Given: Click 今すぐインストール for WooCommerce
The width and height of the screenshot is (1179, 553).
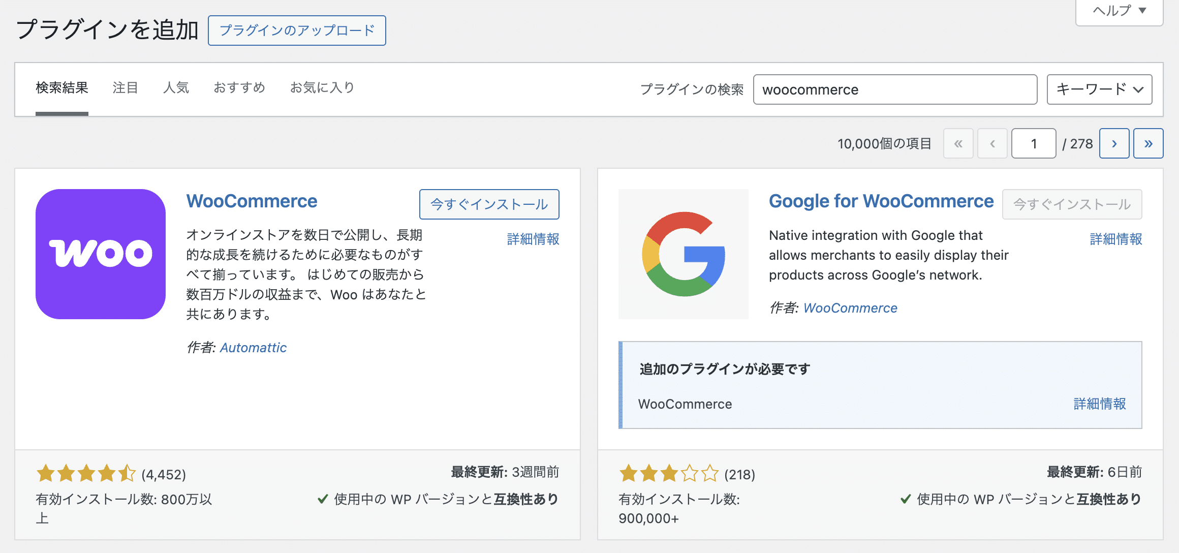Looking at the screenshot, I should (x=489, y=204).
